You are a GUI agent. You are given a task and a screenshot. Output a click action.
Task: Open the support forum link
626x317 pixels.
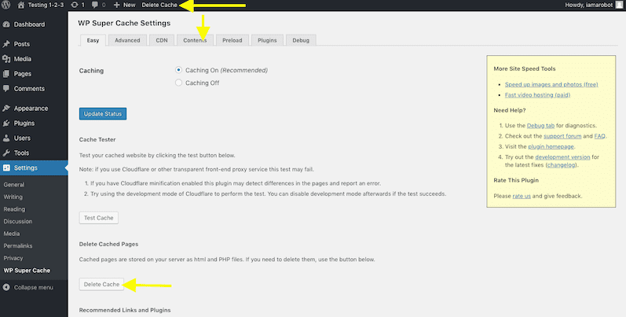click(x=562, y=136)
